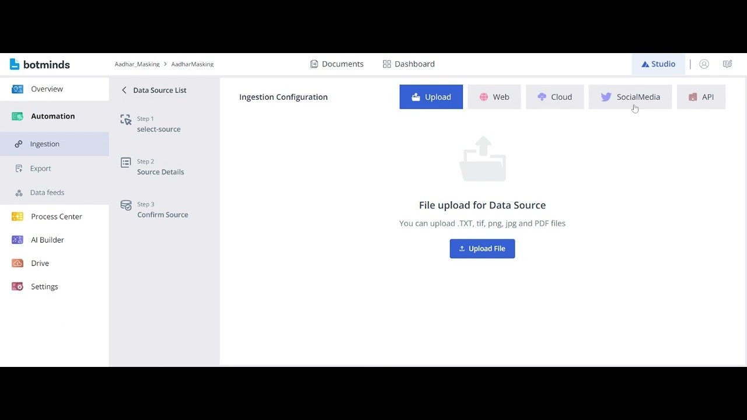Screen dimensions: 747x420
Task: Click the Process Center icon
Action: [18, 216]
